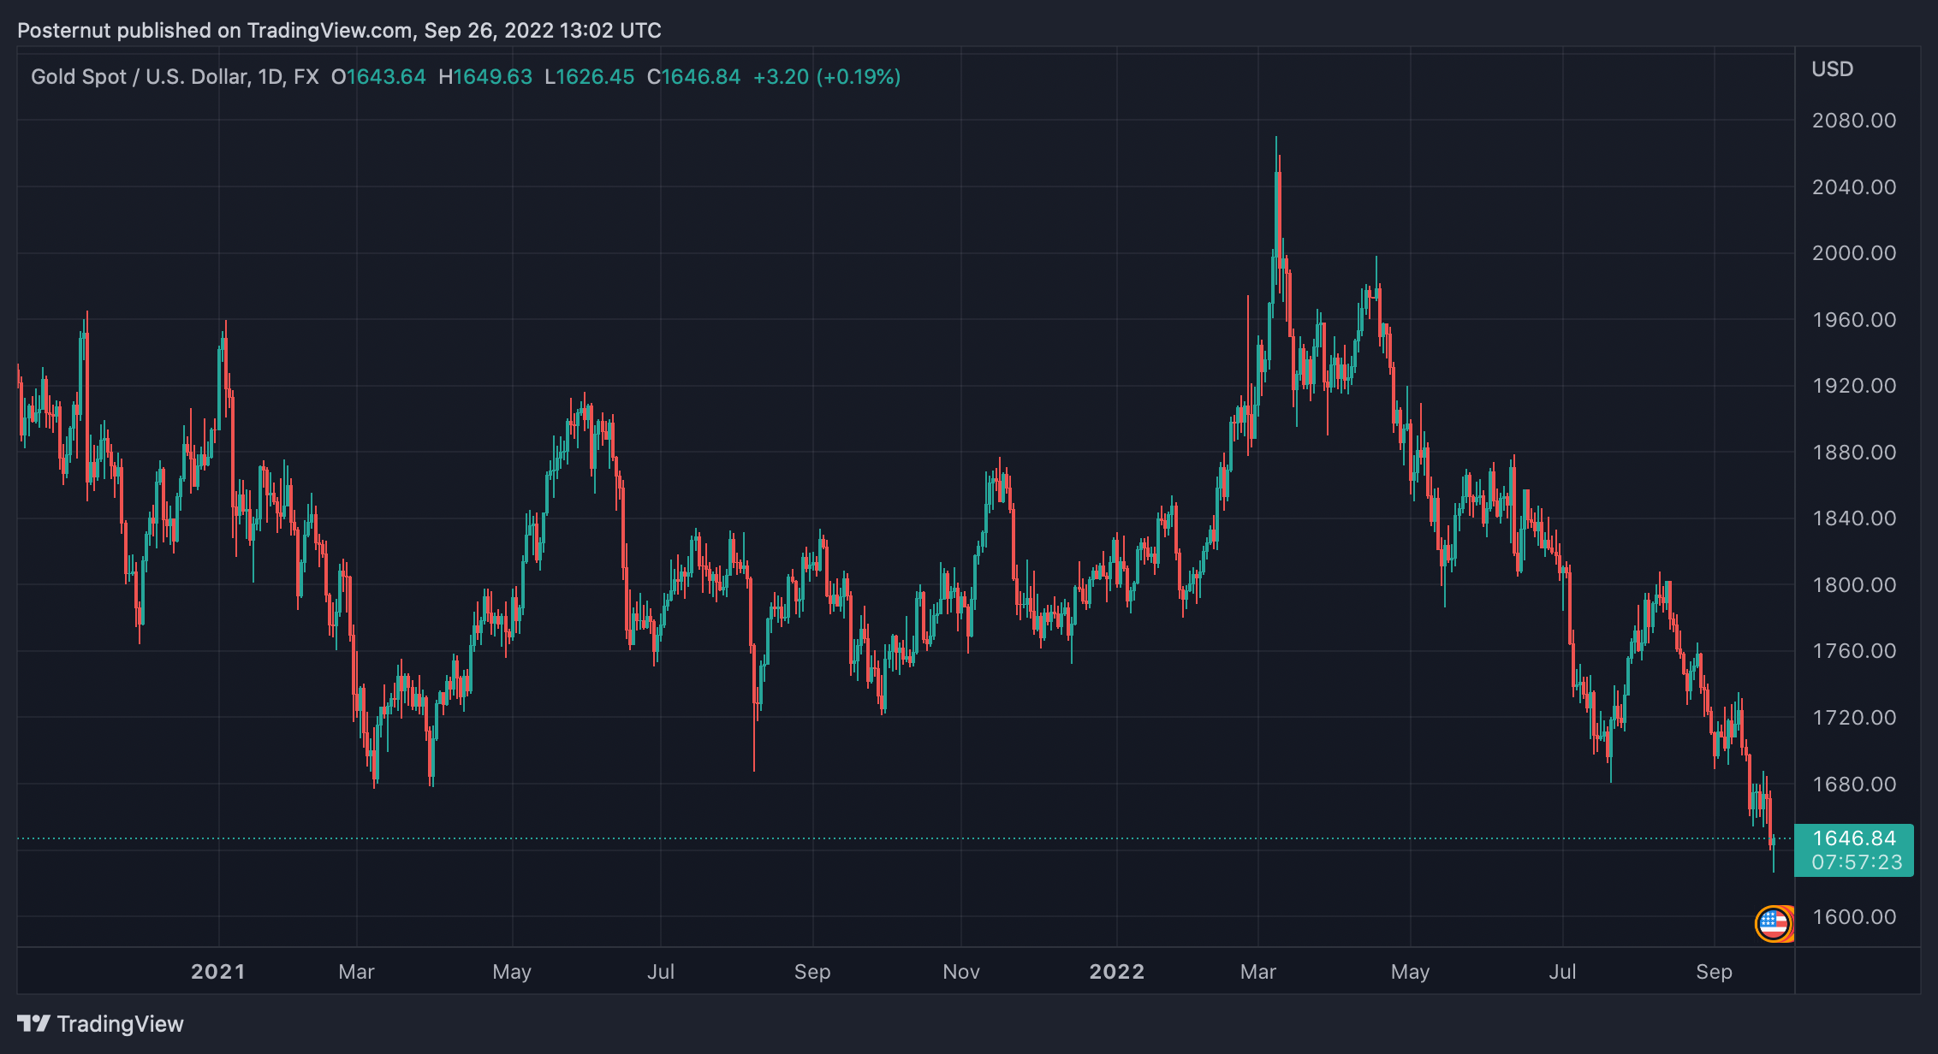Viewport: 1938px width, 1054px height.
Task: Click the Nov time axis label
Action: [961, 972]
